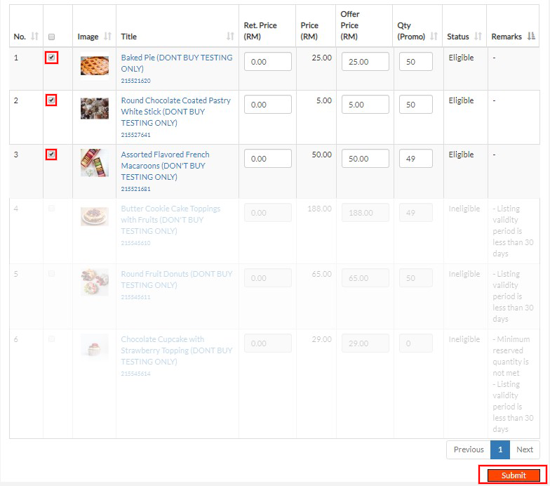Open the Baked Pie product link
The width and height of the screenshot is (550, 486).
click(x=177, y=63)
